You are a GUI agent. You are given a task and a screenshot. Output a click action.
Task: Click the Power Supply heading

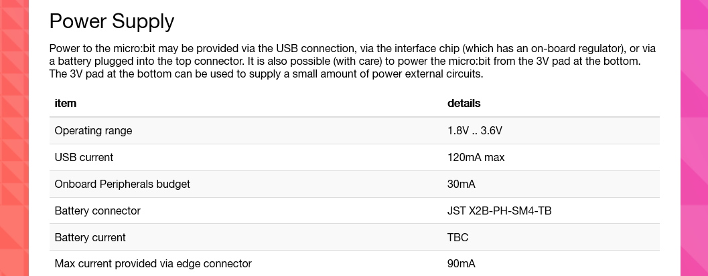(x=112, y=21)
